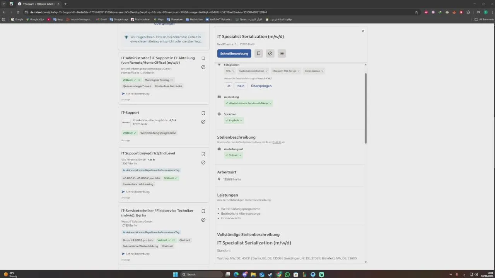The image size is (495, 278).
Task: Open WhatsApp from the taskbar
Action: (287, 275)
